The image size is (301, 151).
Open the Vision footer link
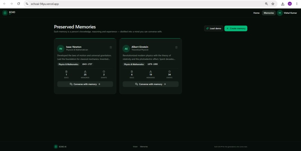(x=135, y=147)
